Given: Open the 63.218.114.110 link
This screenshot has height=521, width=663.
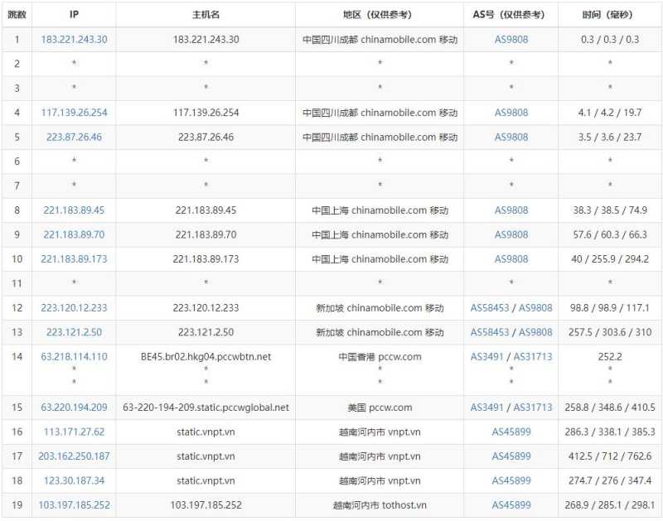Looking at the screenshot, I should [74, 357].
